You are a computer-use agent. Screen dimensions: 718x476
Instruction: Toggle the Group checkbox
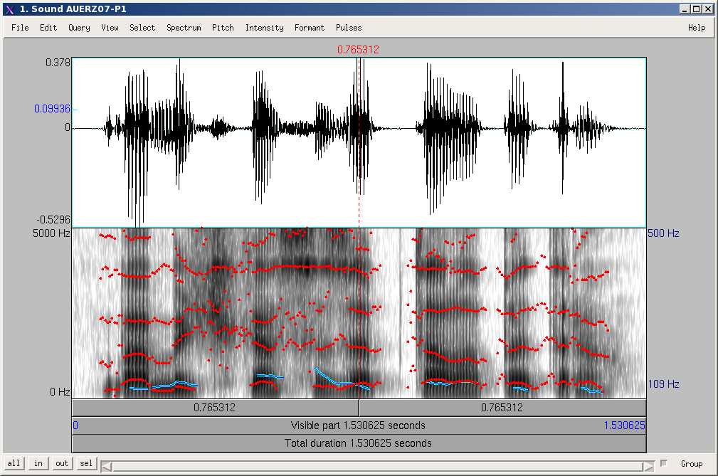click(664, 463)
